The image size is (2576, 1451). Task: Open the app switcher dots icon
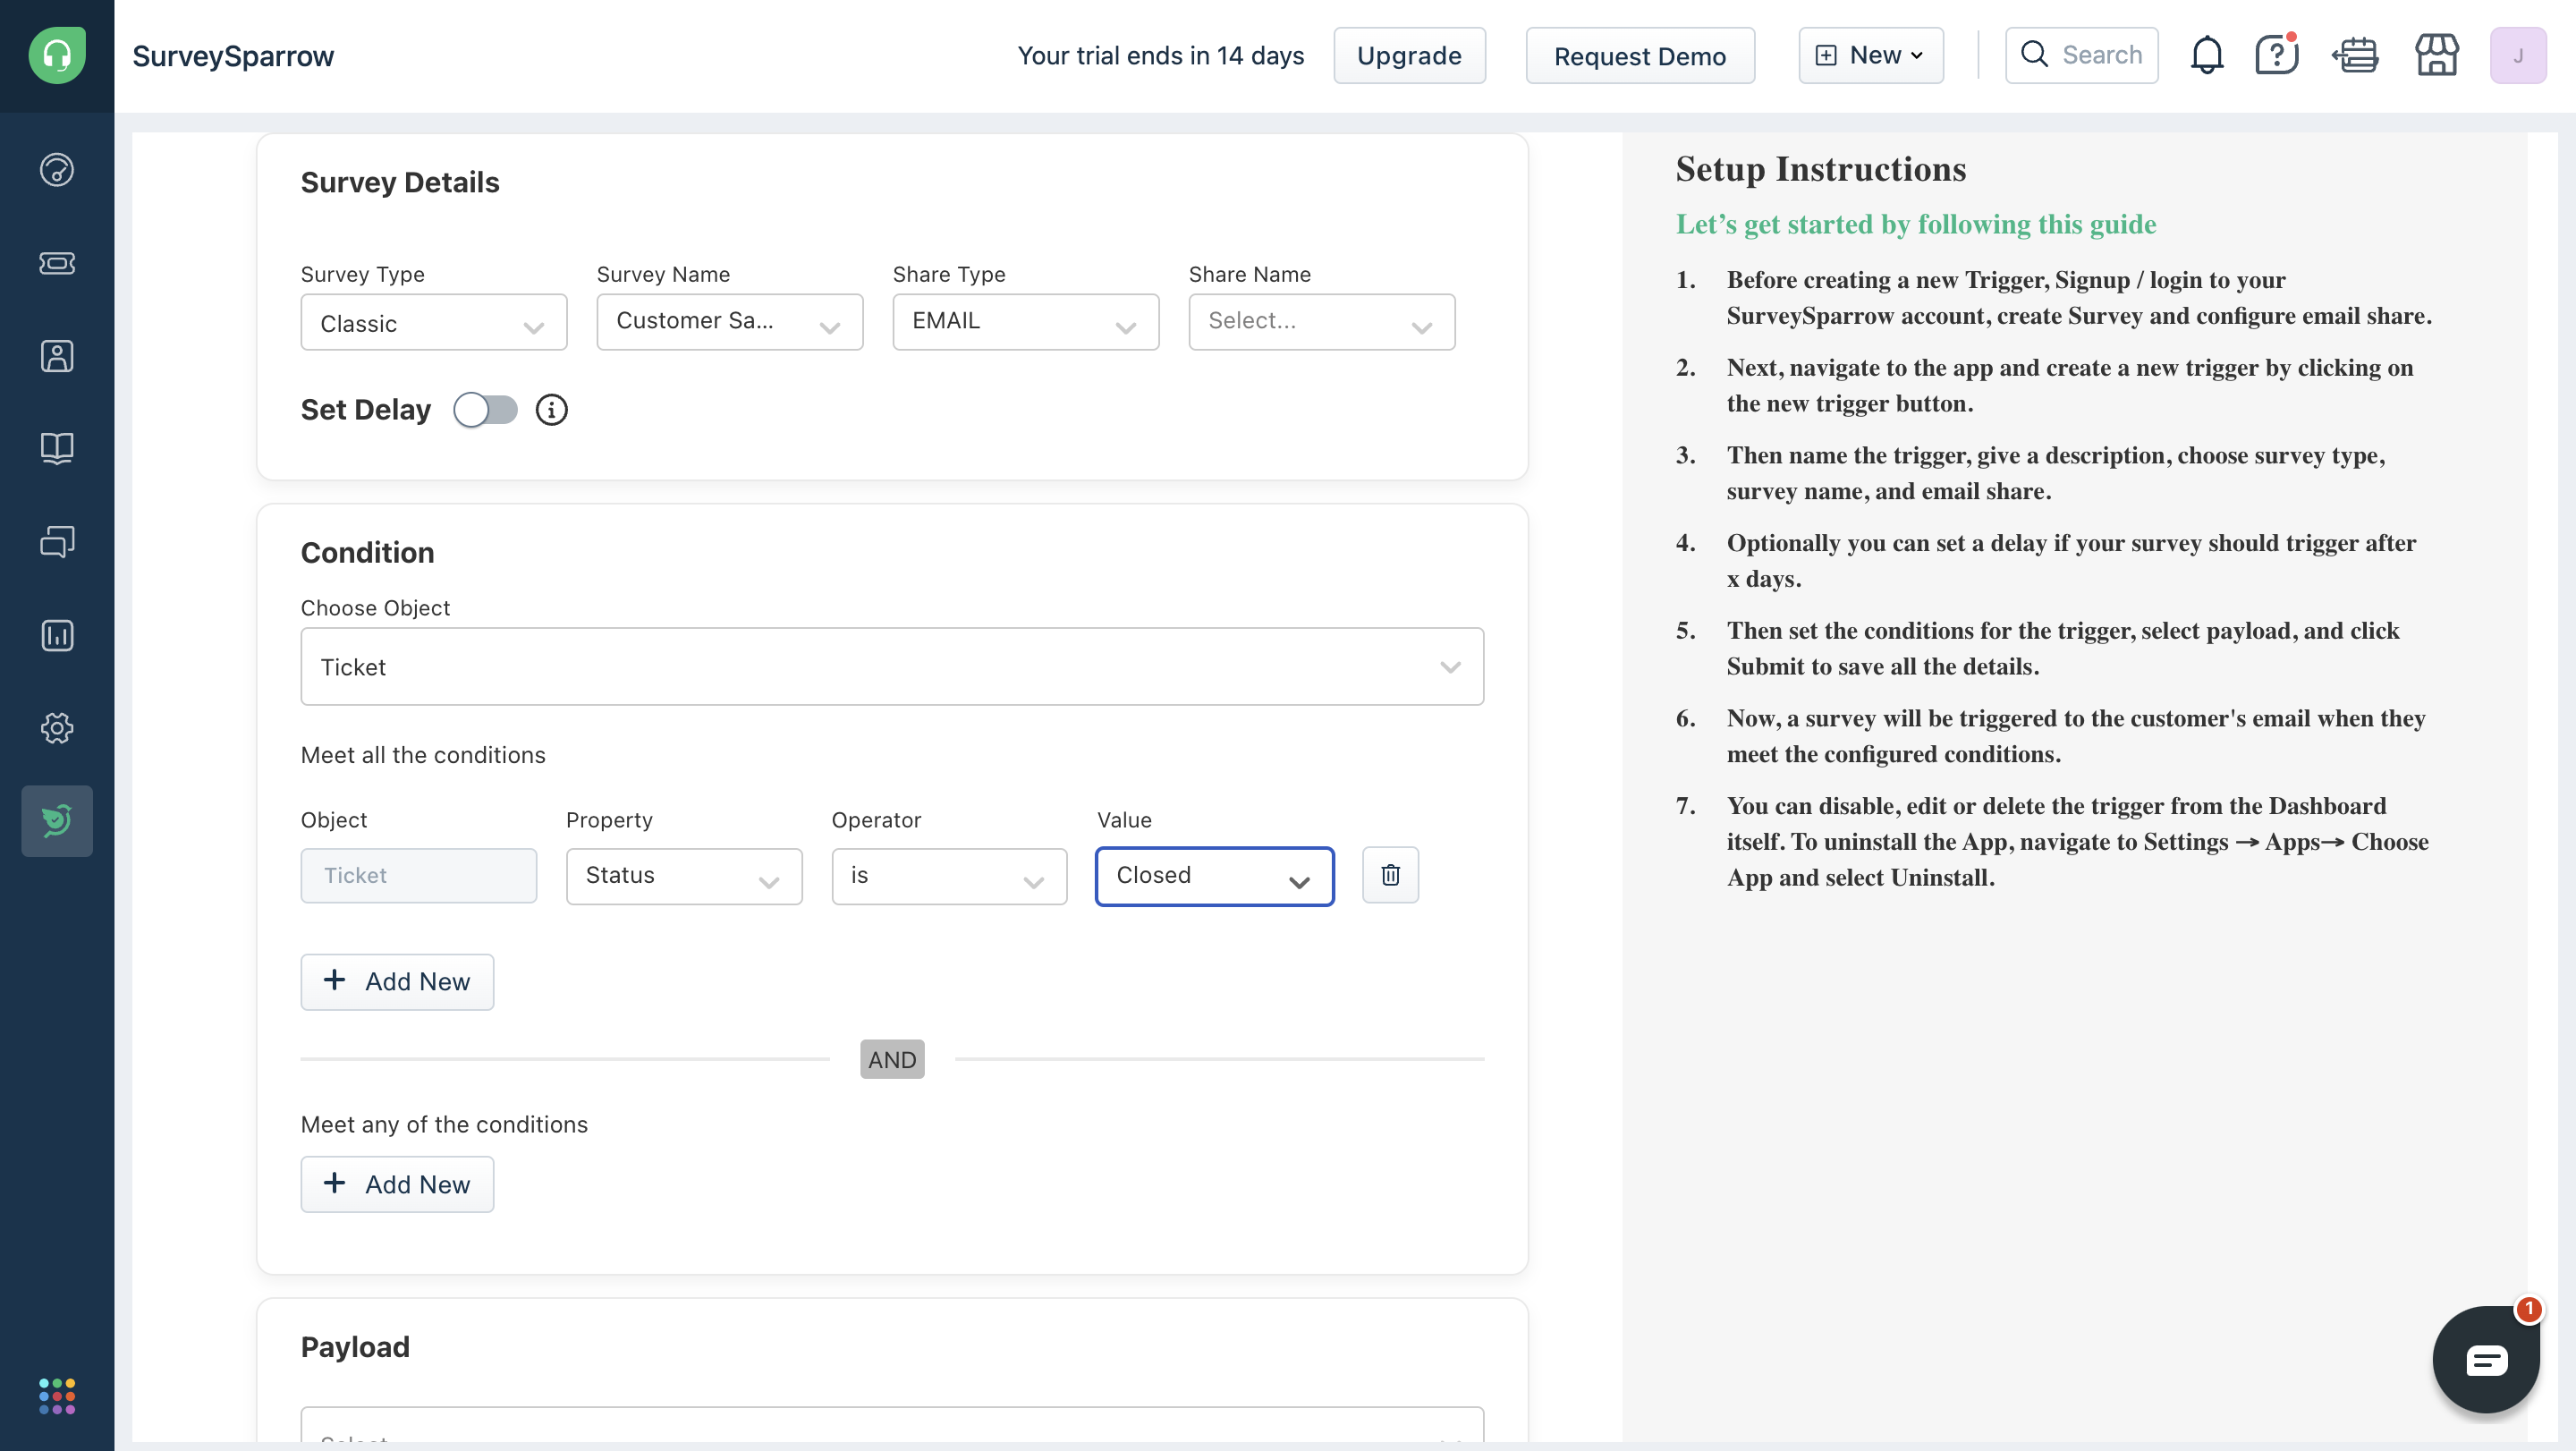57,1396
